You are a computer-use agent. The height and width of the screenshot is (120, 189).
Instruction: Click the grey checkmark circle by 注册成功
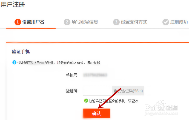coord(166,22)
